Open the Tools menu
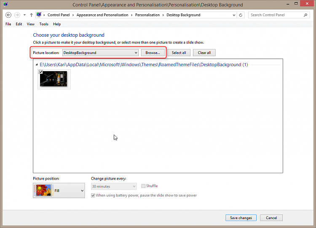This screenshot has width=316, height=228. [x=44, y=24]
